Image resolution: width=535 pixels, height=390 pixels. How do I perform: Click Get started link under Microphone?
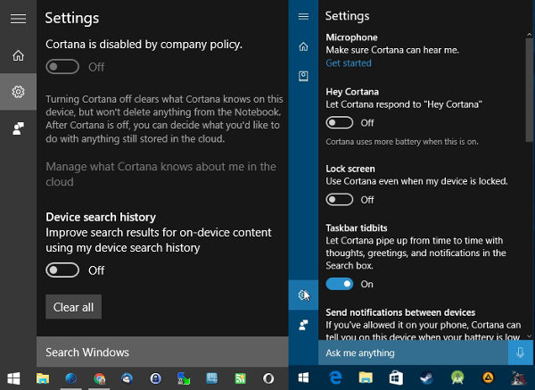coord(349,62)
